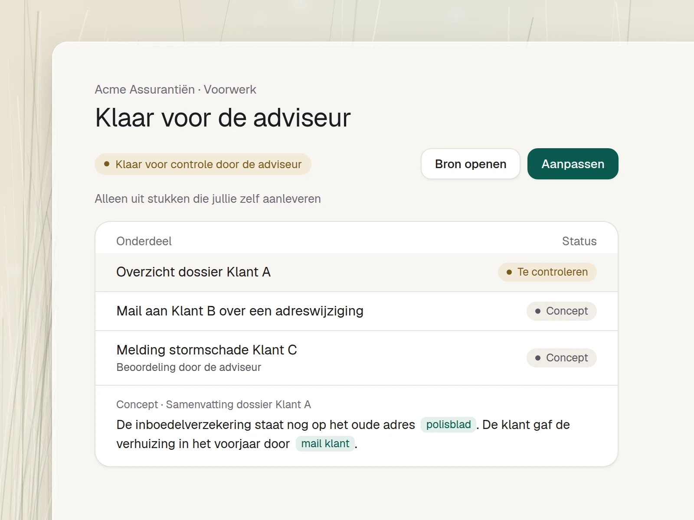Viewport: 694px width, 520px height.
Task: Click the Concept badge for Klant B mail
Action: point(561,311)
